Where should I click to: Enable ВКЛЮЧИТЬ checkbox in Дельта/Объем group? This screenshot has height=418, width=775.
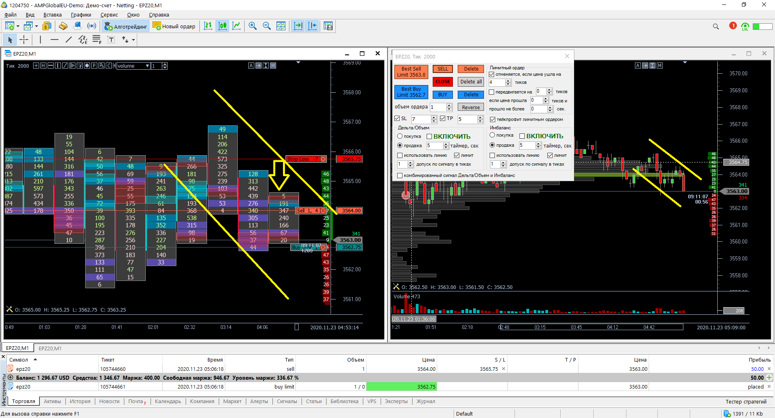429,137
